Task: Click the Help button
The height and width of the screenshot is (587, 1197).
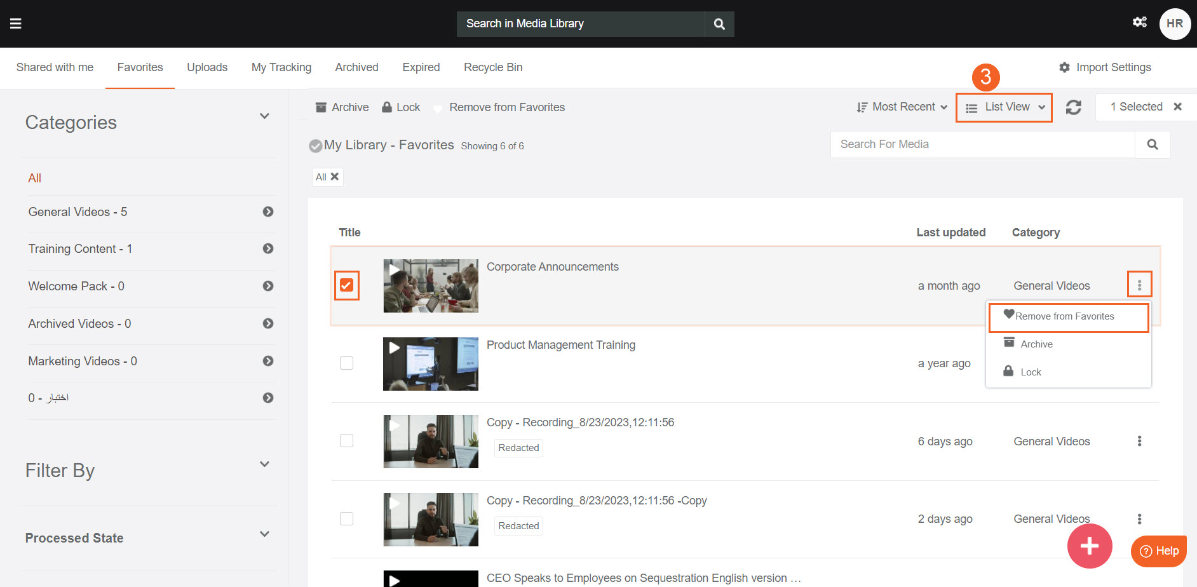Action: 1159,551
